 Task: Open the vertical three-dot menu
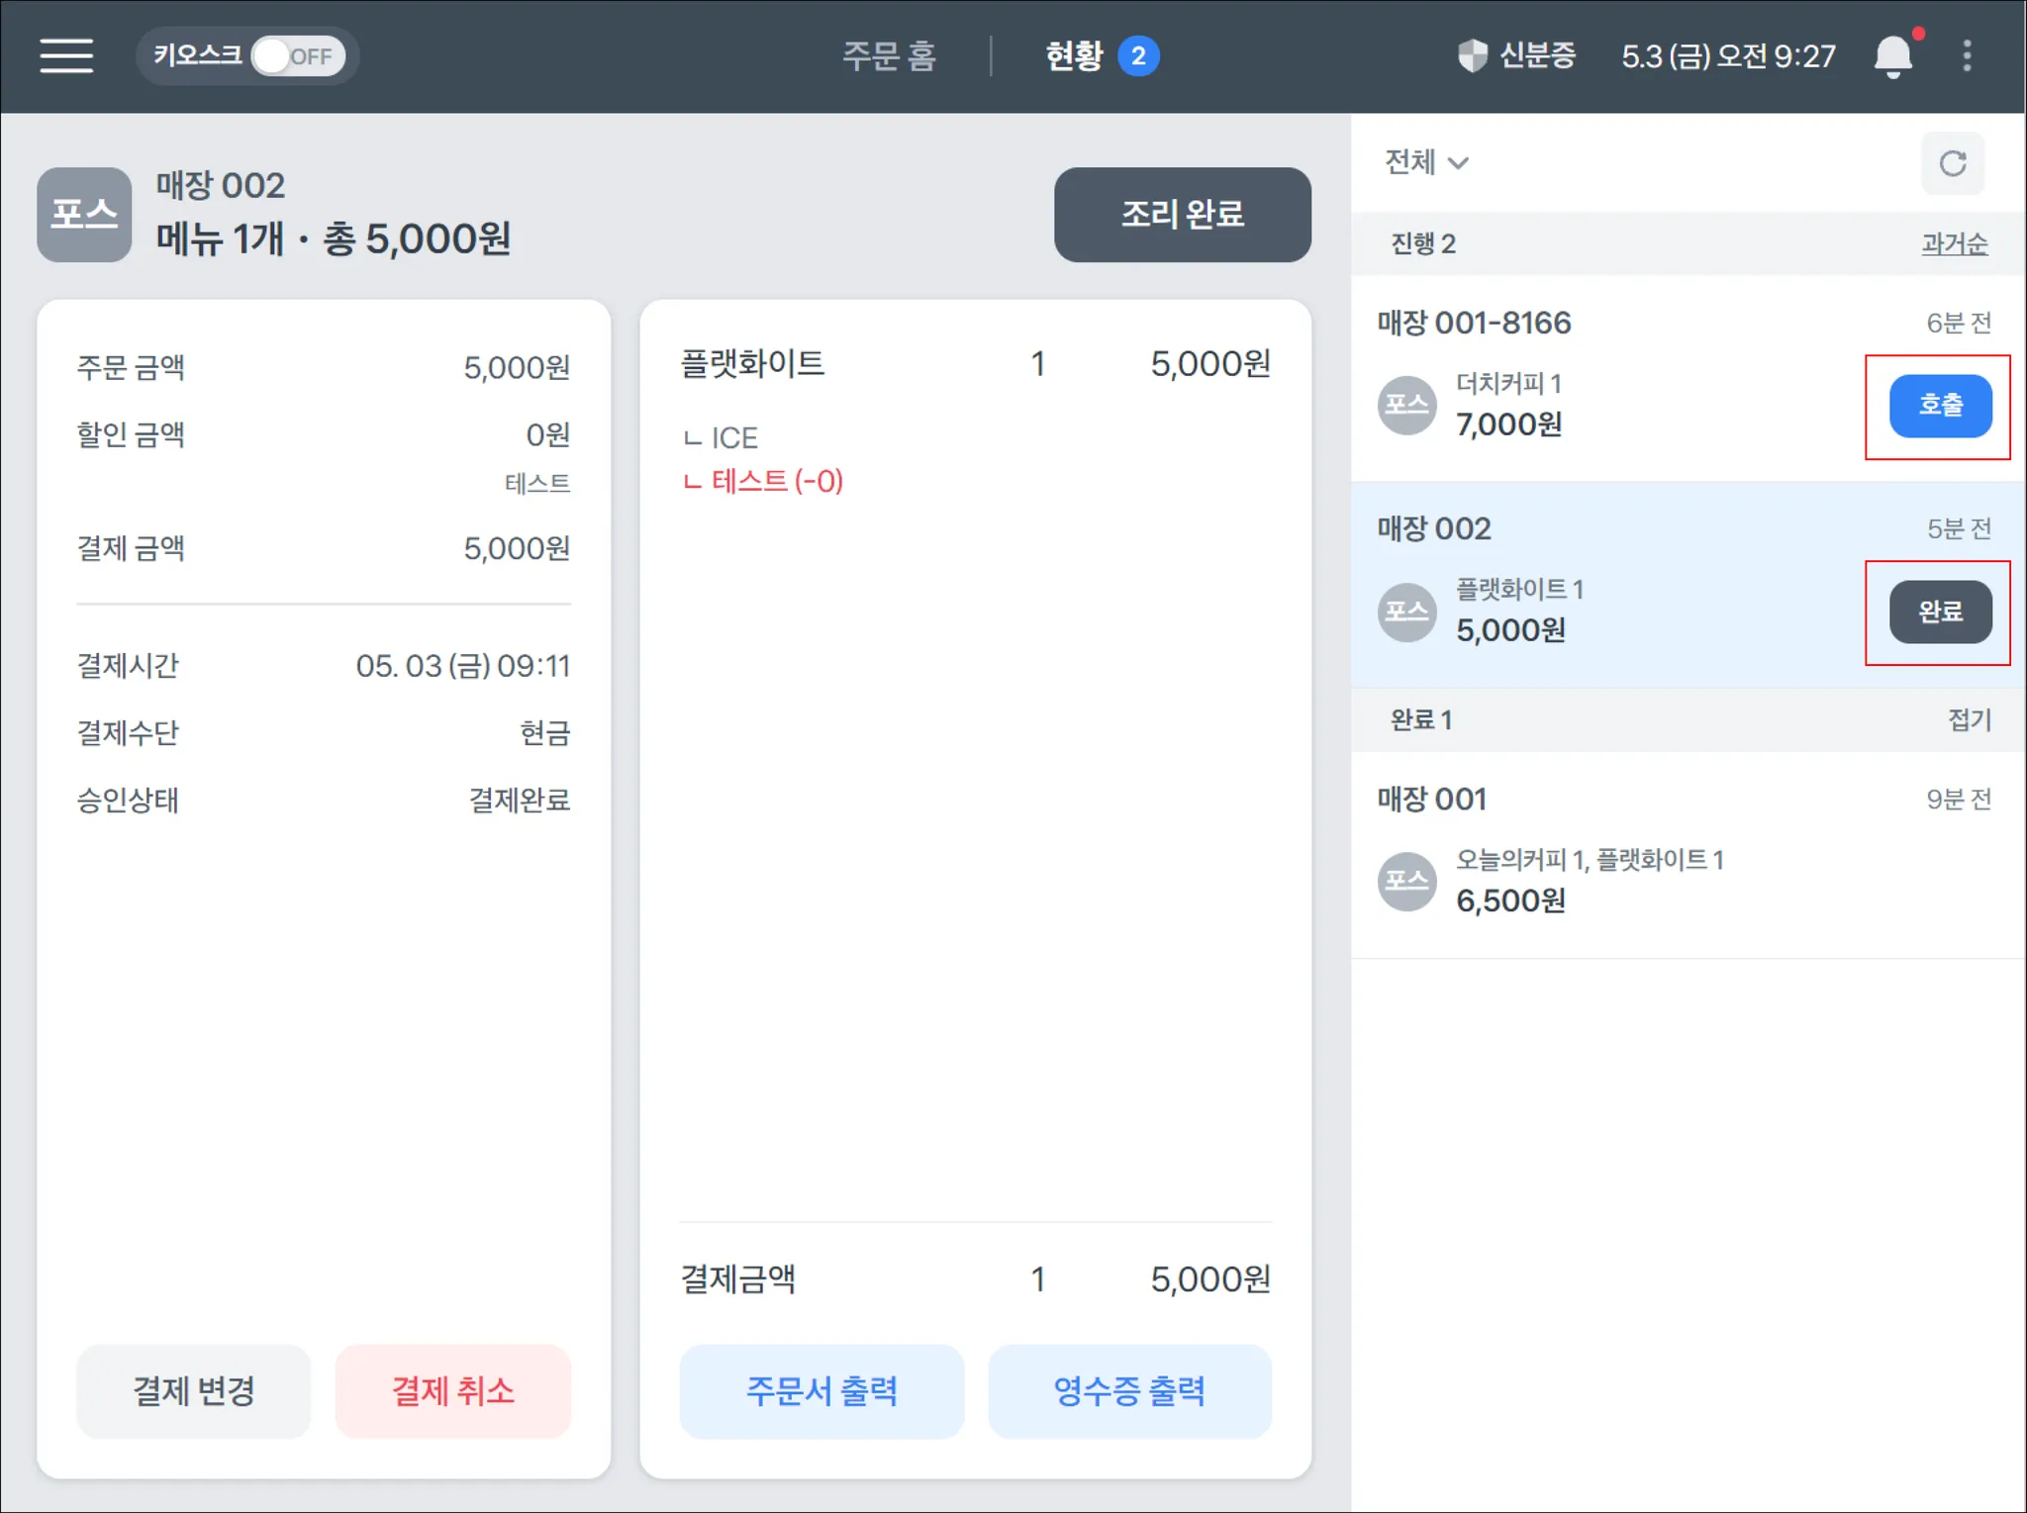(x=1967, y=55)
